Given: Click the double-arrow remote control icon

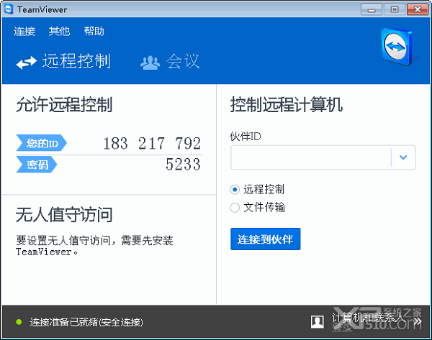Looking at the screenshot, I should (26, 63).
